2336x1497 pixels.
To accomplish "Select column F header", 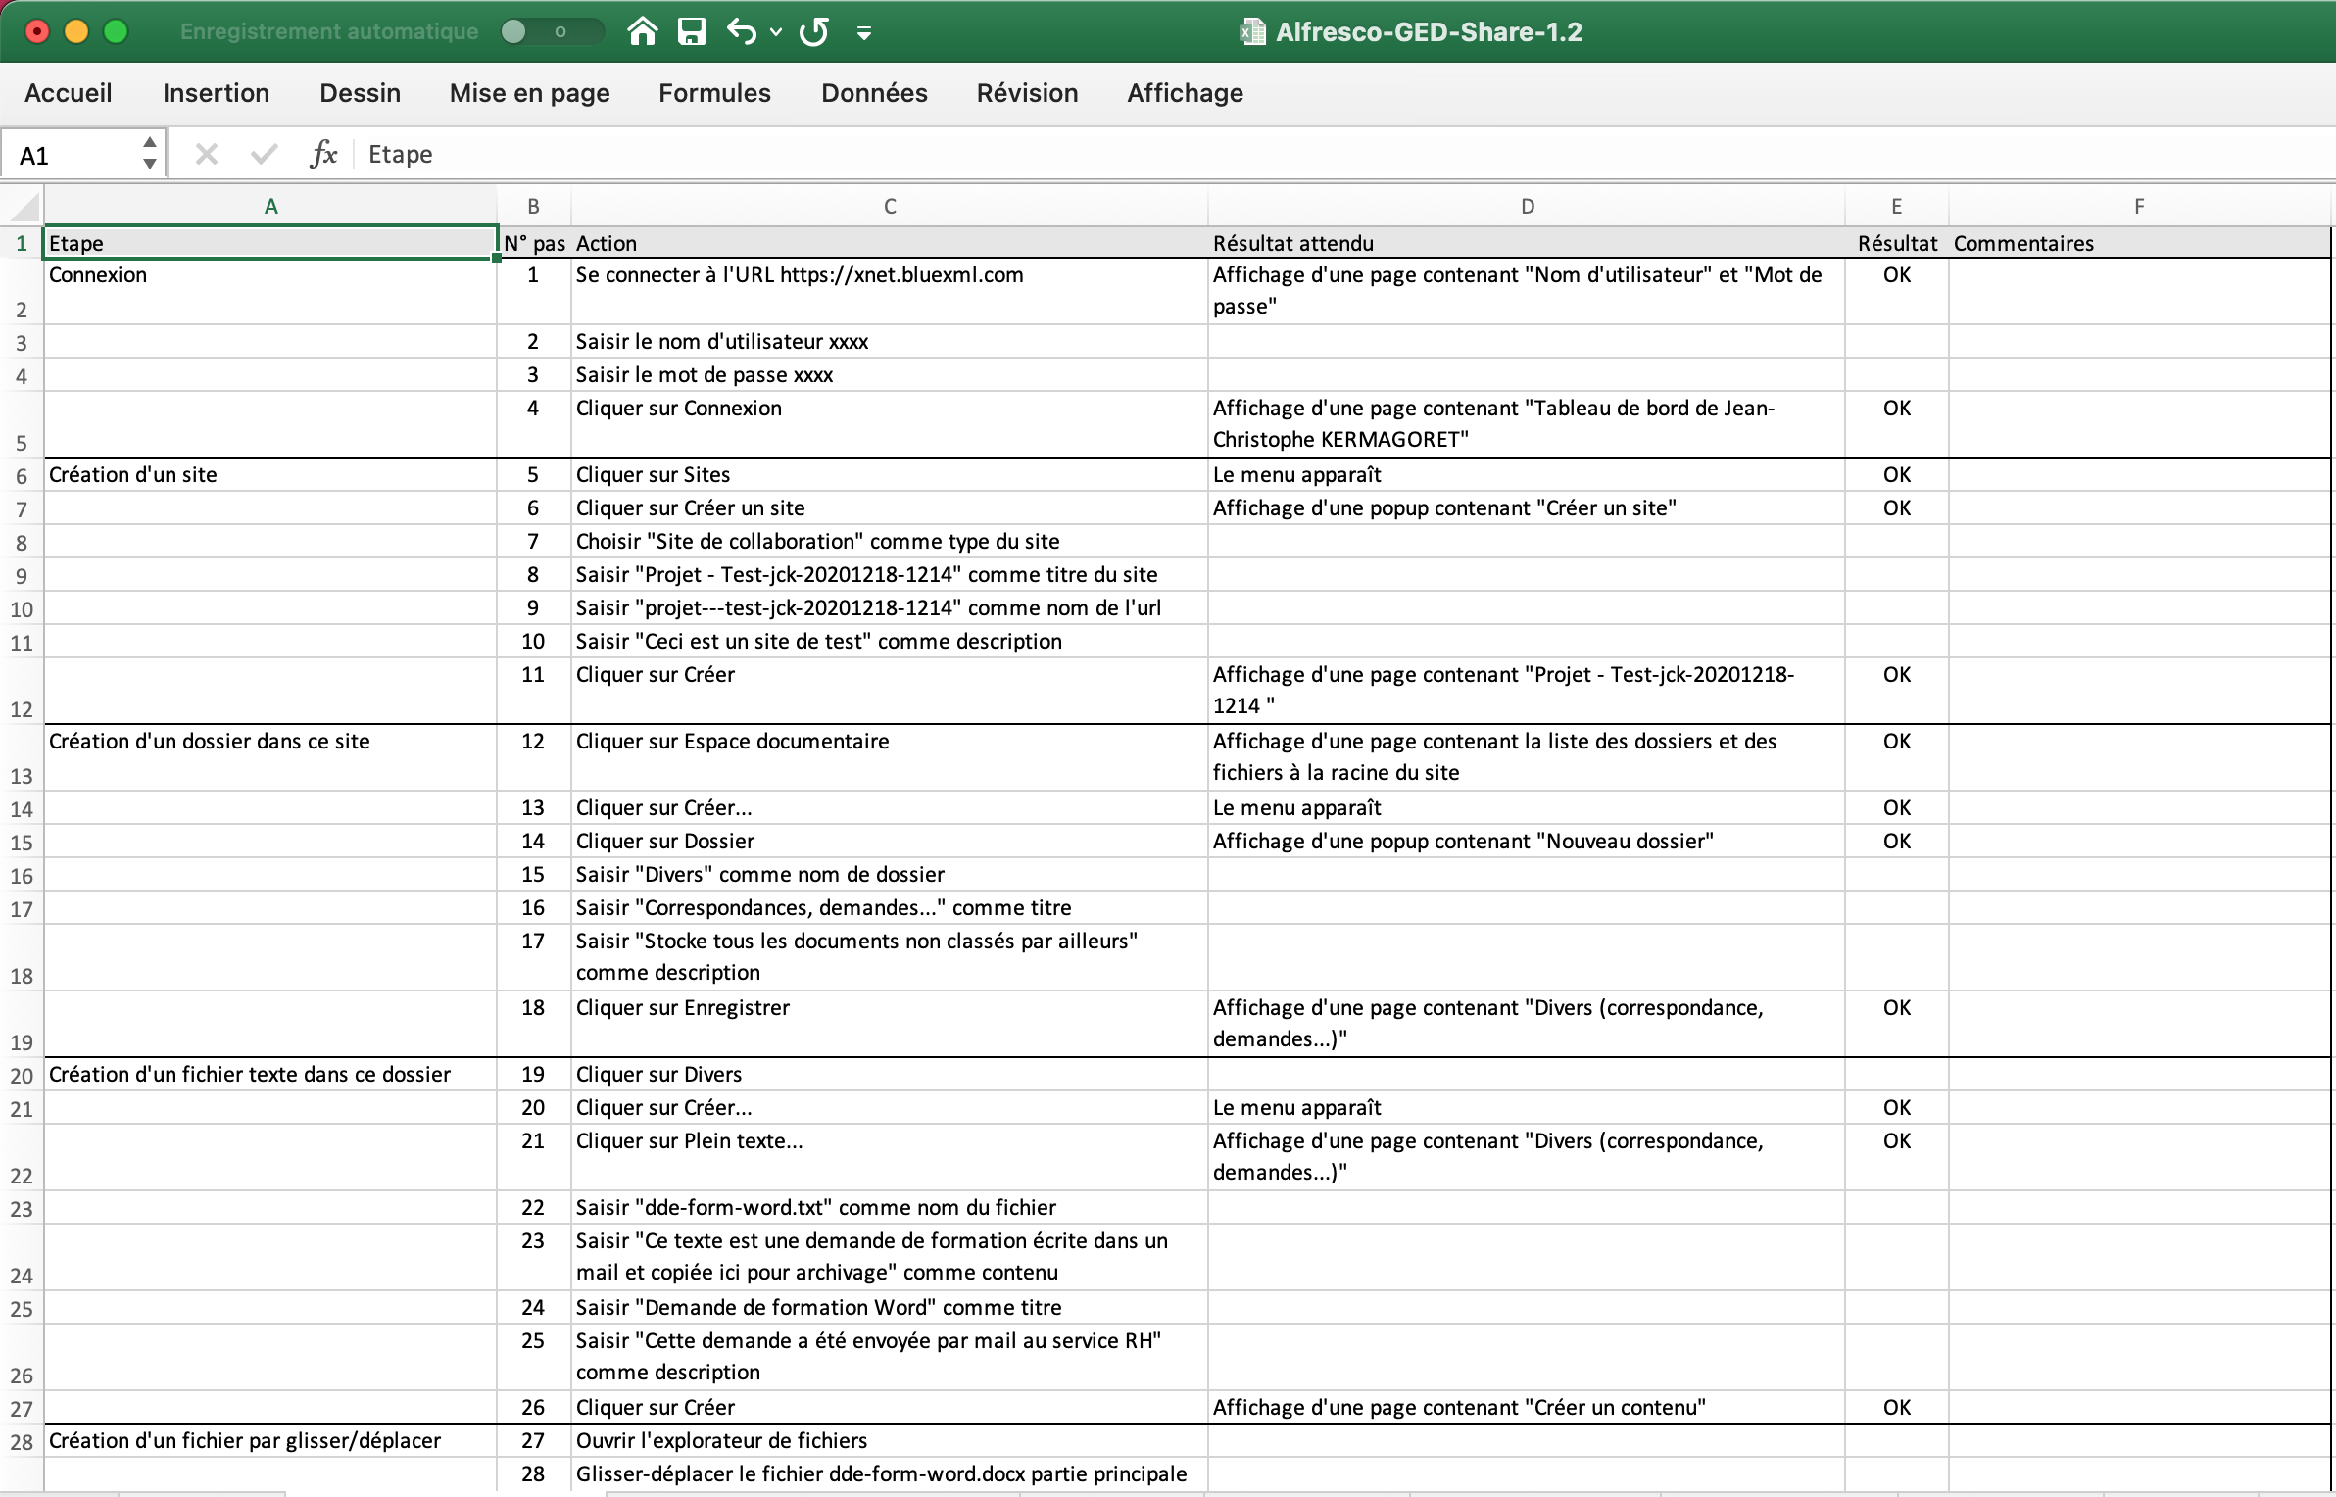I will pyautogui.click(x=2139, y=207).
